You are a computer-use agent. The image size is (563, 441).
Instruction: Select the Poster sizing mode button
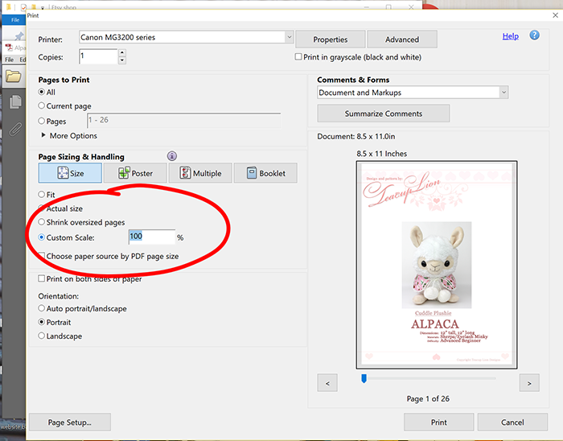point(135,173)
